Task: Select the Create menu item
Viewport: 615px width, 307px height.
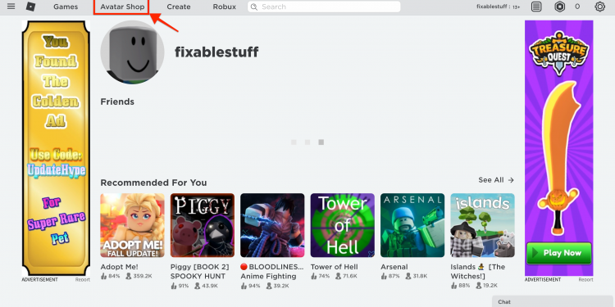Action: coord(179,7)
